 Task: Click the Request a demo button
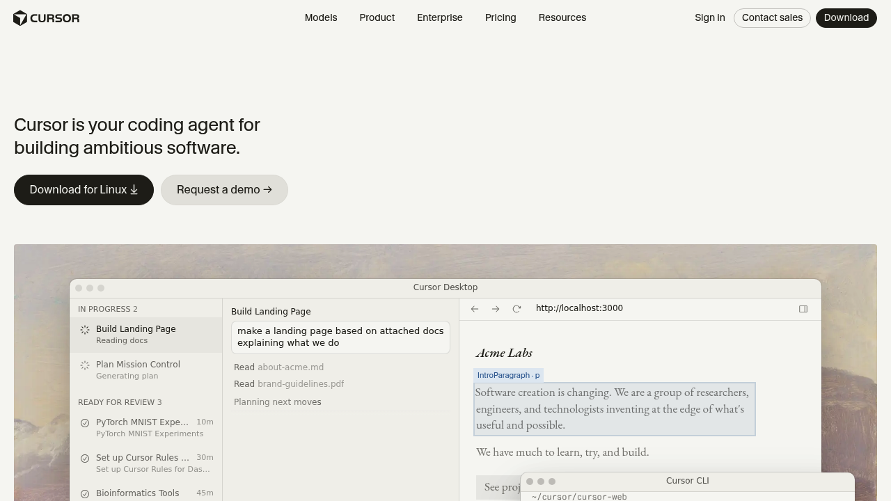[224, 190]
